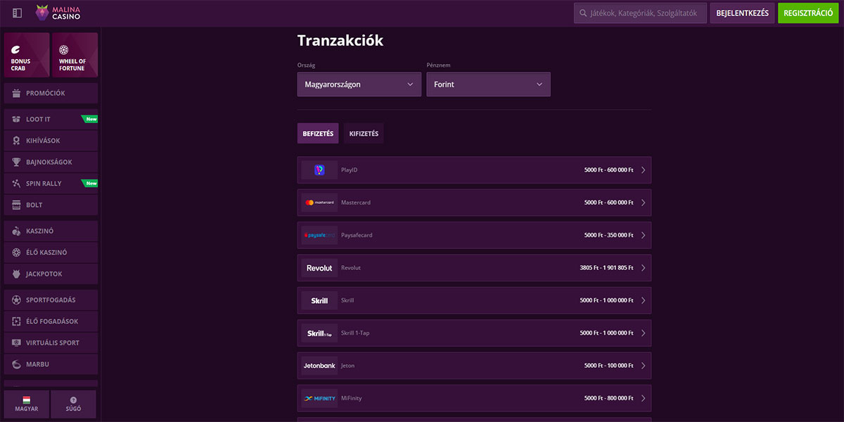Open the Ország country dropdown
Image resolution: width=844 pixels, height=422 pixels.
pos(359,84)
